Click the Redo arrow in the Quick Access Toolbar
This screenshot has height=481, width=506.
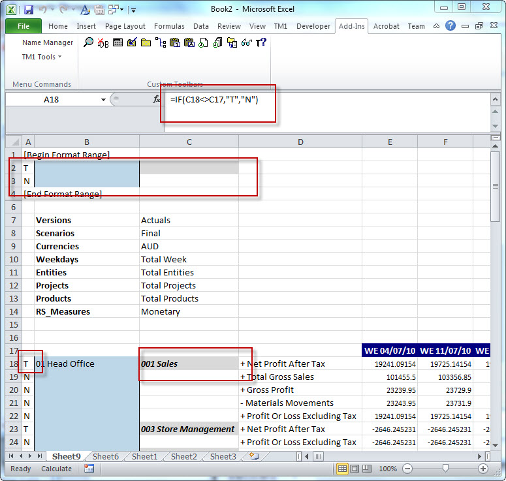(x=63, y=10)
